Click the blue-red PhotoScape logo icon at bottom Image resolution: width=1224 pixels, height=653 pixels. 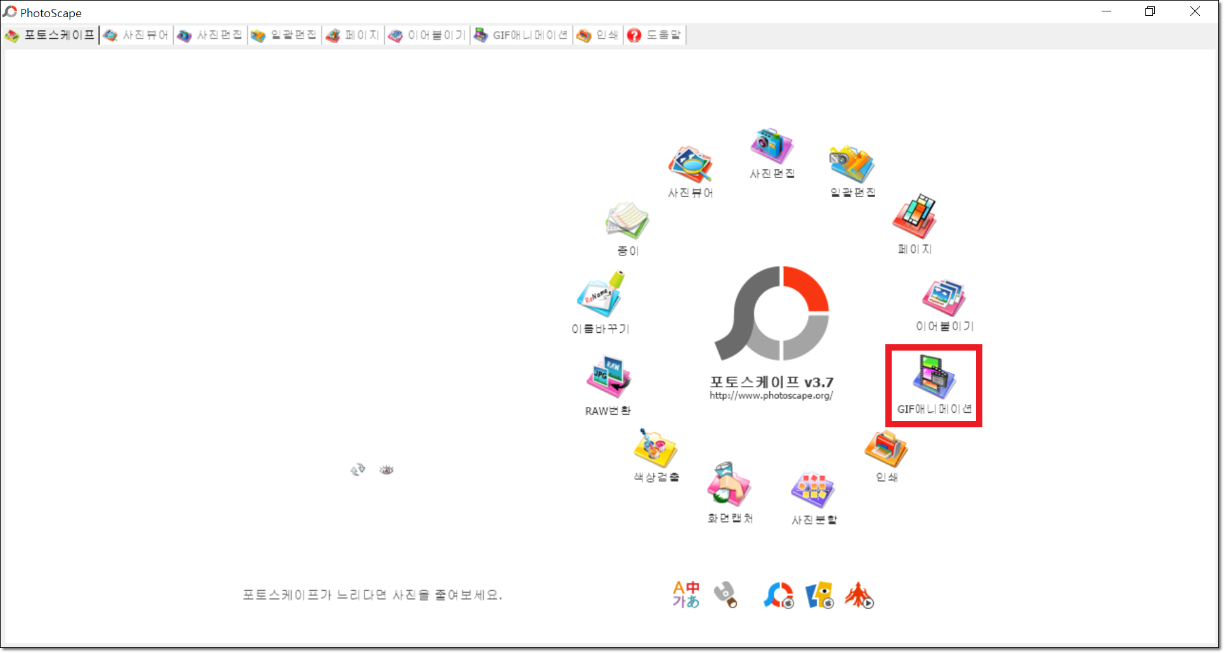coord(778,595)
